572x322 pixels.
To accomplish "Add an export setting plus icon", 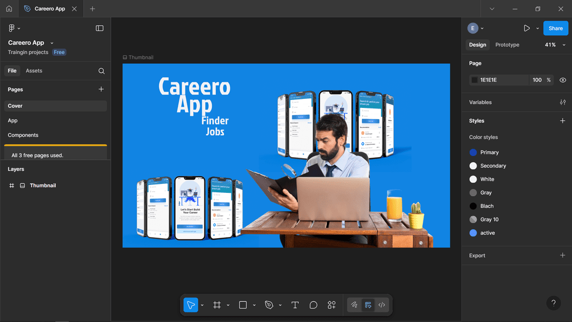I will 563,255.
